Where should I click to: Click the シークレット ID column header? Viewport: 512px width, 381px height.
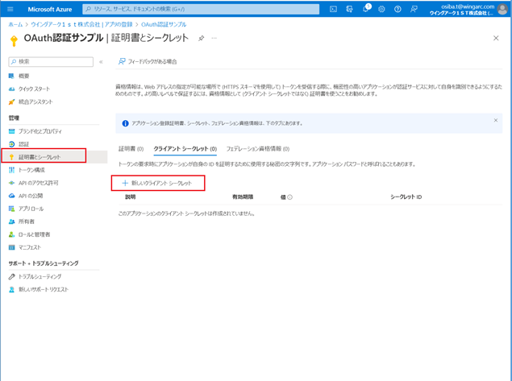(406, 197)
